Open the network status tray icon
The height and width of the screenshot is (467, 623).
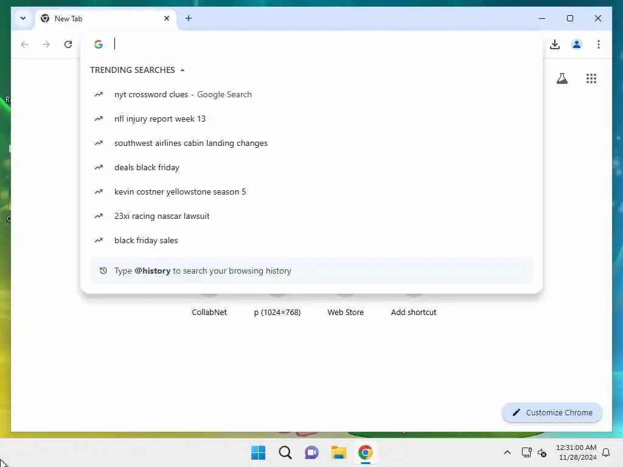(x=526, y=452)
